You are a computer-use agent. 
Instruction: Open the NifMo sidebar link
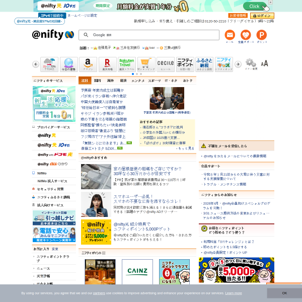point(42,173)
